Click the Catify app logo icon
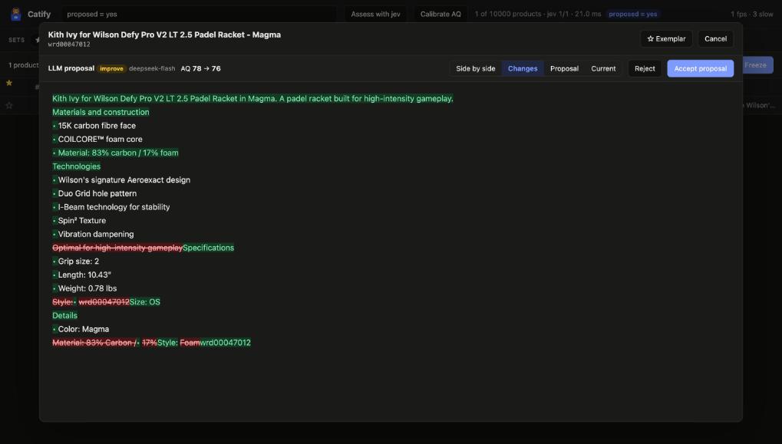This screenshot has width=782, height=444. [x=16, y=14]
